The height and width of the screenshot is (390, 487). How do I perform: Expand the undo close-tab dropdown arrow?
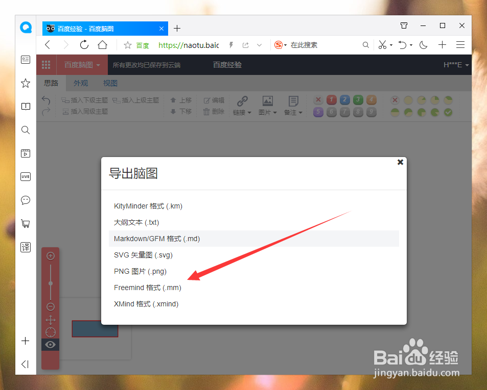click(411, 45)
